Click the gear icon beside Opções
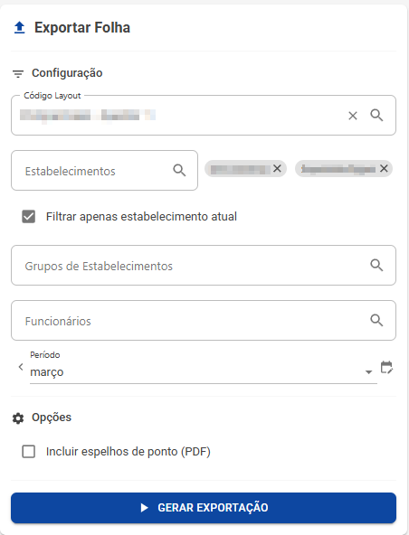 coord(18,418)
